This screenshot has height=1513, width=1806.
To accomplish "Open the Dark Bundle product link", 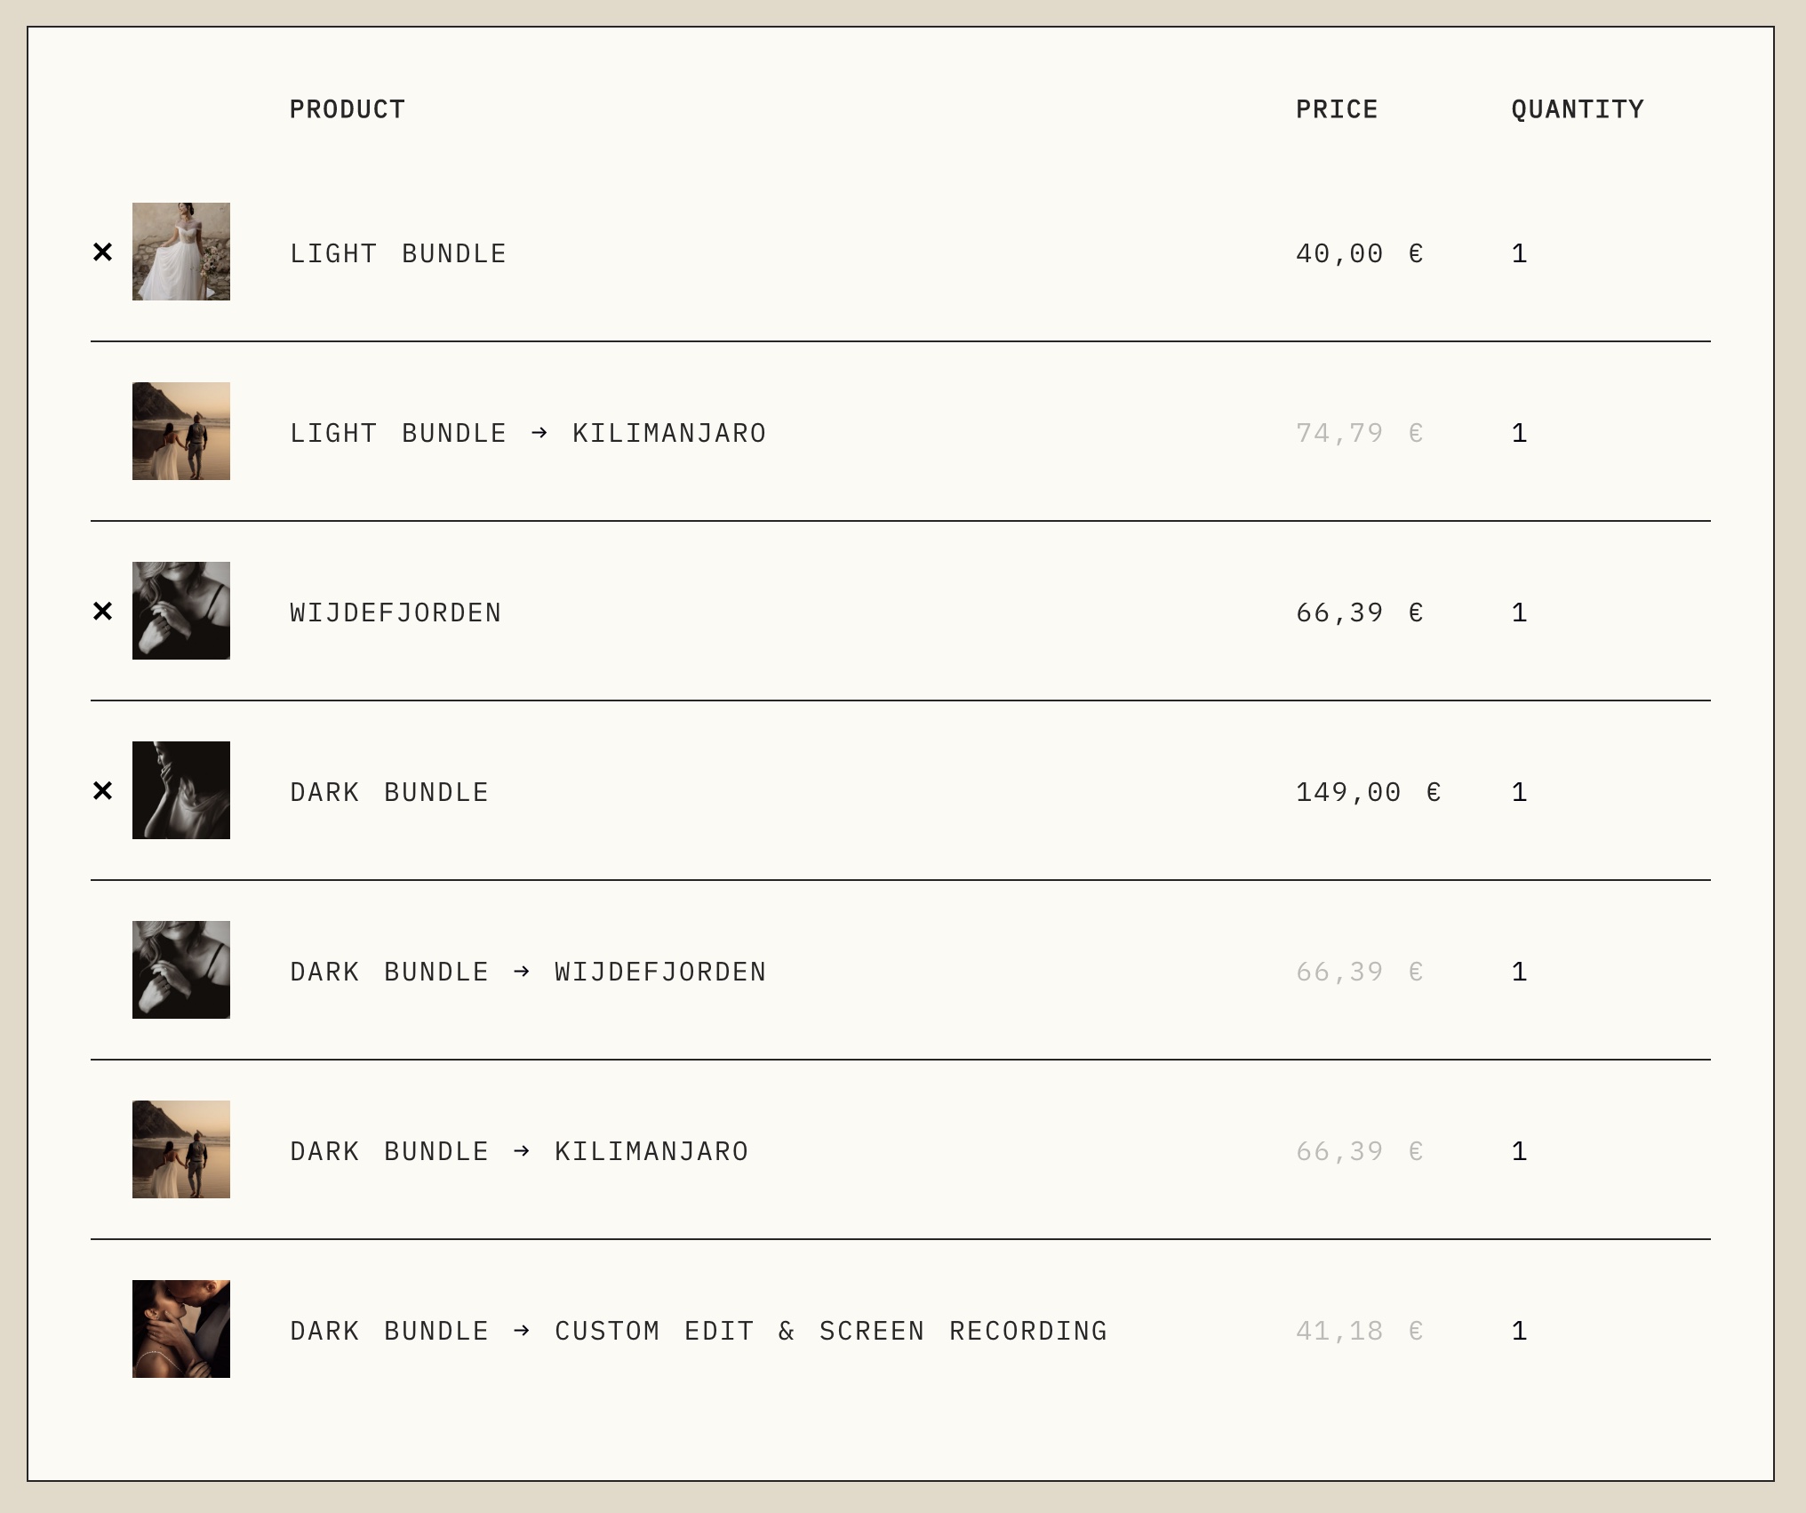I will pyautogui.click(x=389, y=793).
